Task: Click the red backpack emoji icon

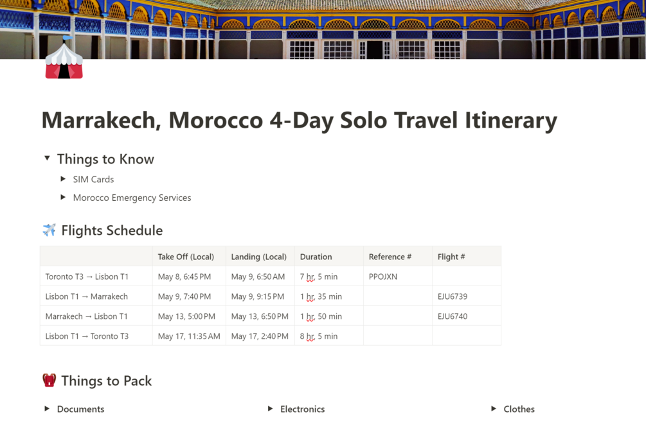Action: (x=49, y=380)
